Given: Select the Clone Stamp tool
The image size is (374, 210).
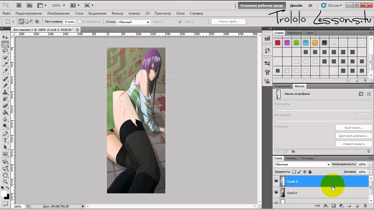Looking at the screenshot, I should (5, 92).
